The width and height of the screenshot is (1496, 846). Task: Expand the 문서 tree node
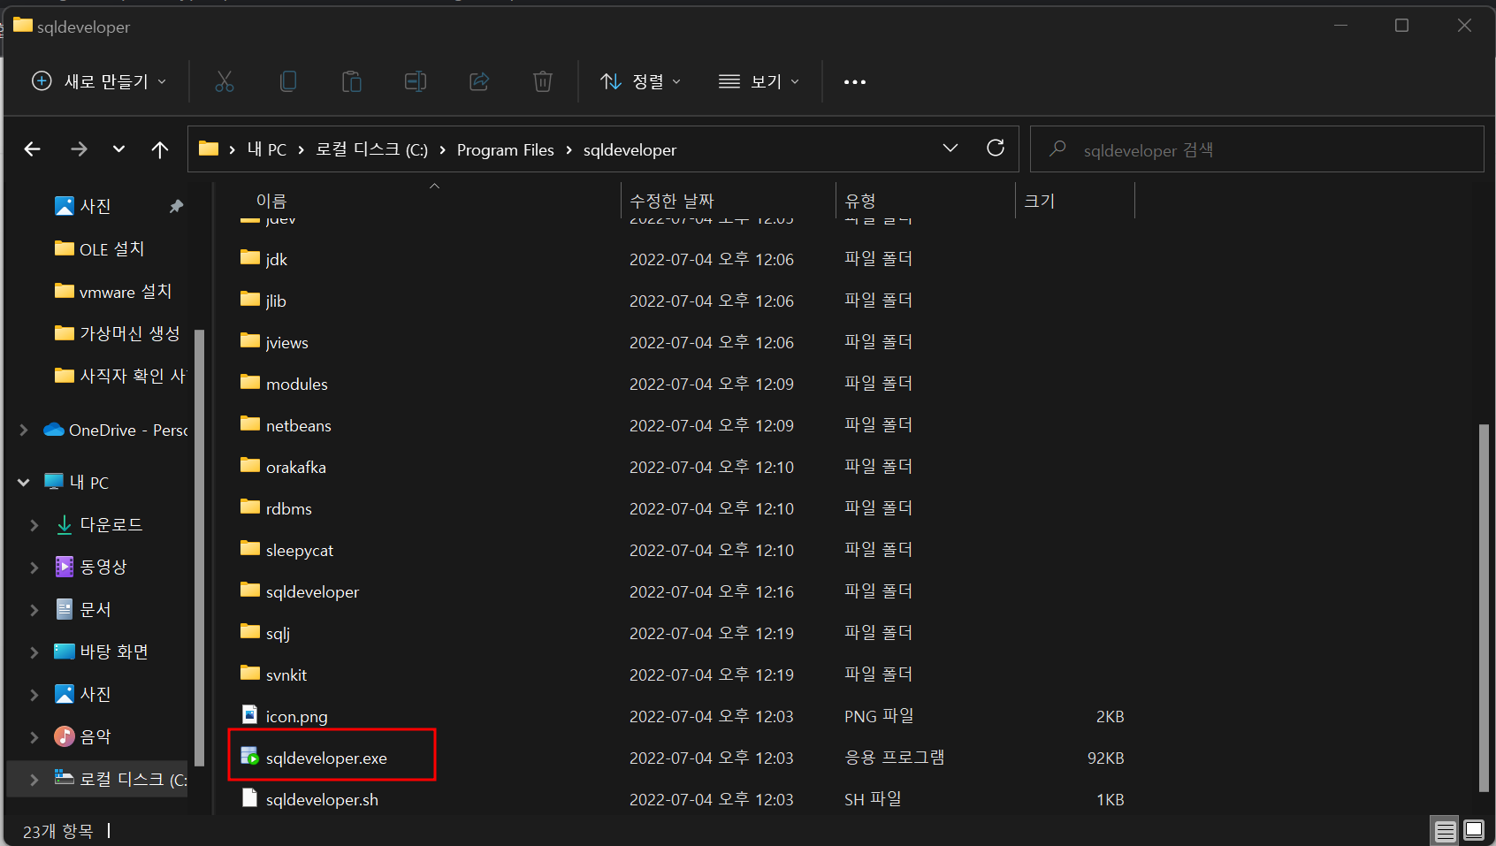[34, 610]
